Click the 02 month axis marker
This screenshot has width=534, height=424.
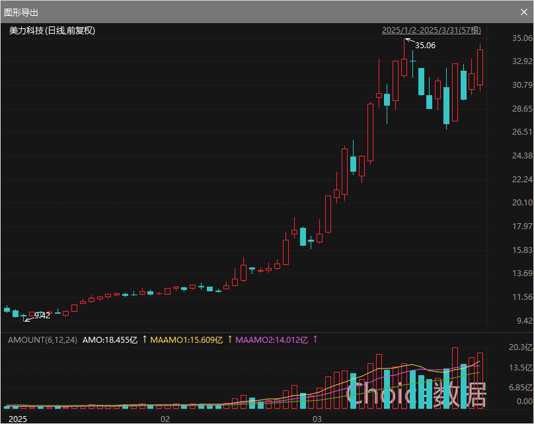[165, 419]
